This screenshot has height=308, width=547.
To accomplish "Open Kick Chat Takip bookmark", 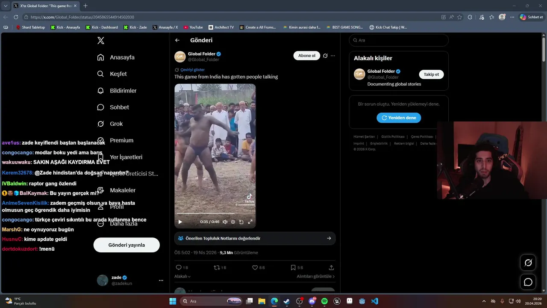I will tap(388, 27).
